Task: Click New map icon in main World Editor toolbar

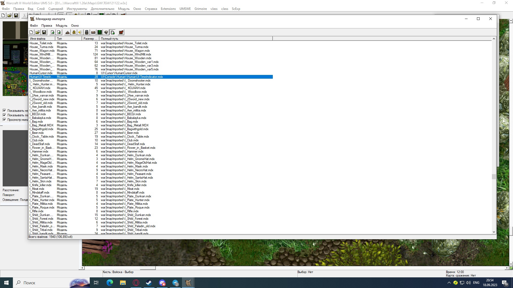Action: (3, 15)
